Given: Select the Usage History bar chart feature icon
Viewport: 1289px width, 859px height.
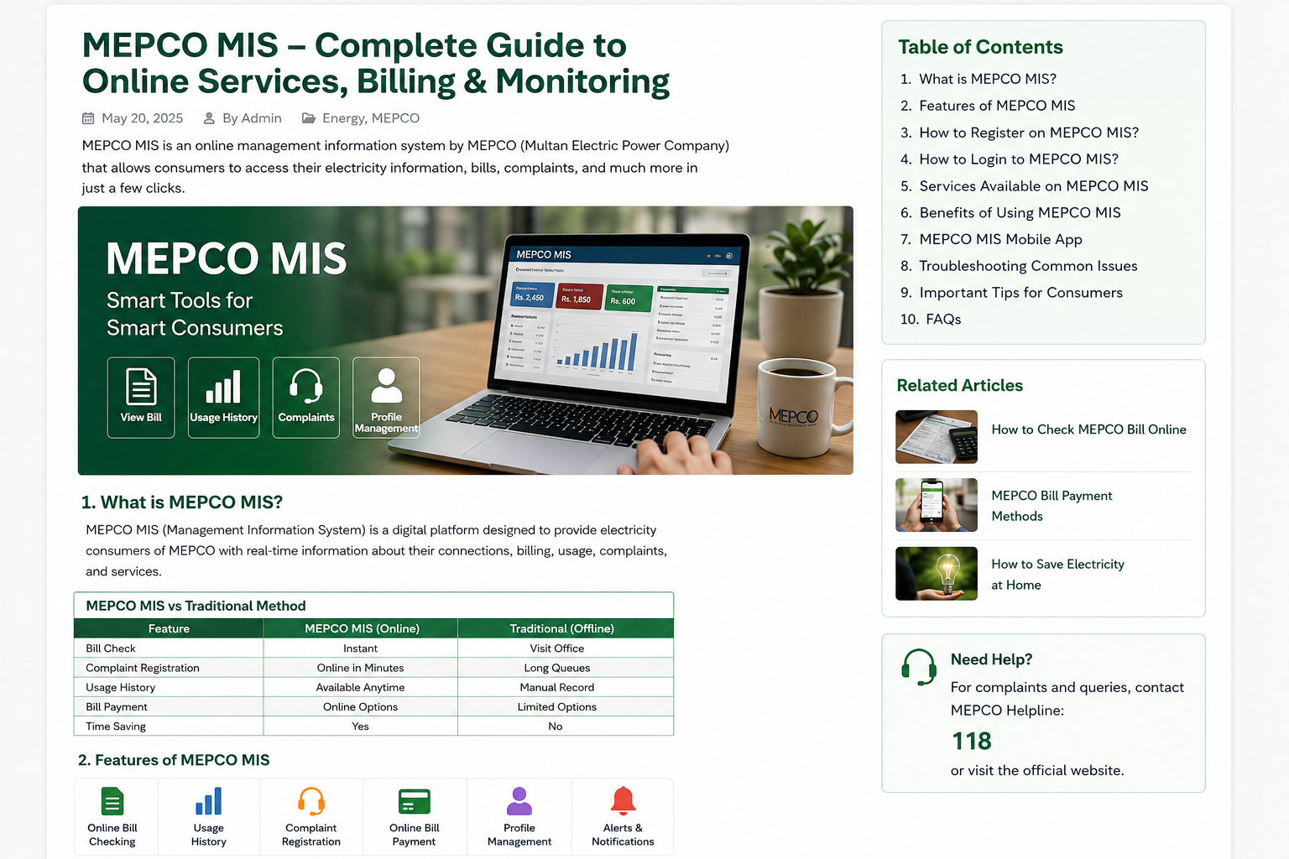Looking at the screenshot, I should point(208,802).
